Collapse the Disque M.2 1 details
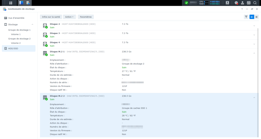The image size is (261, 139). (x=254, y=53)
